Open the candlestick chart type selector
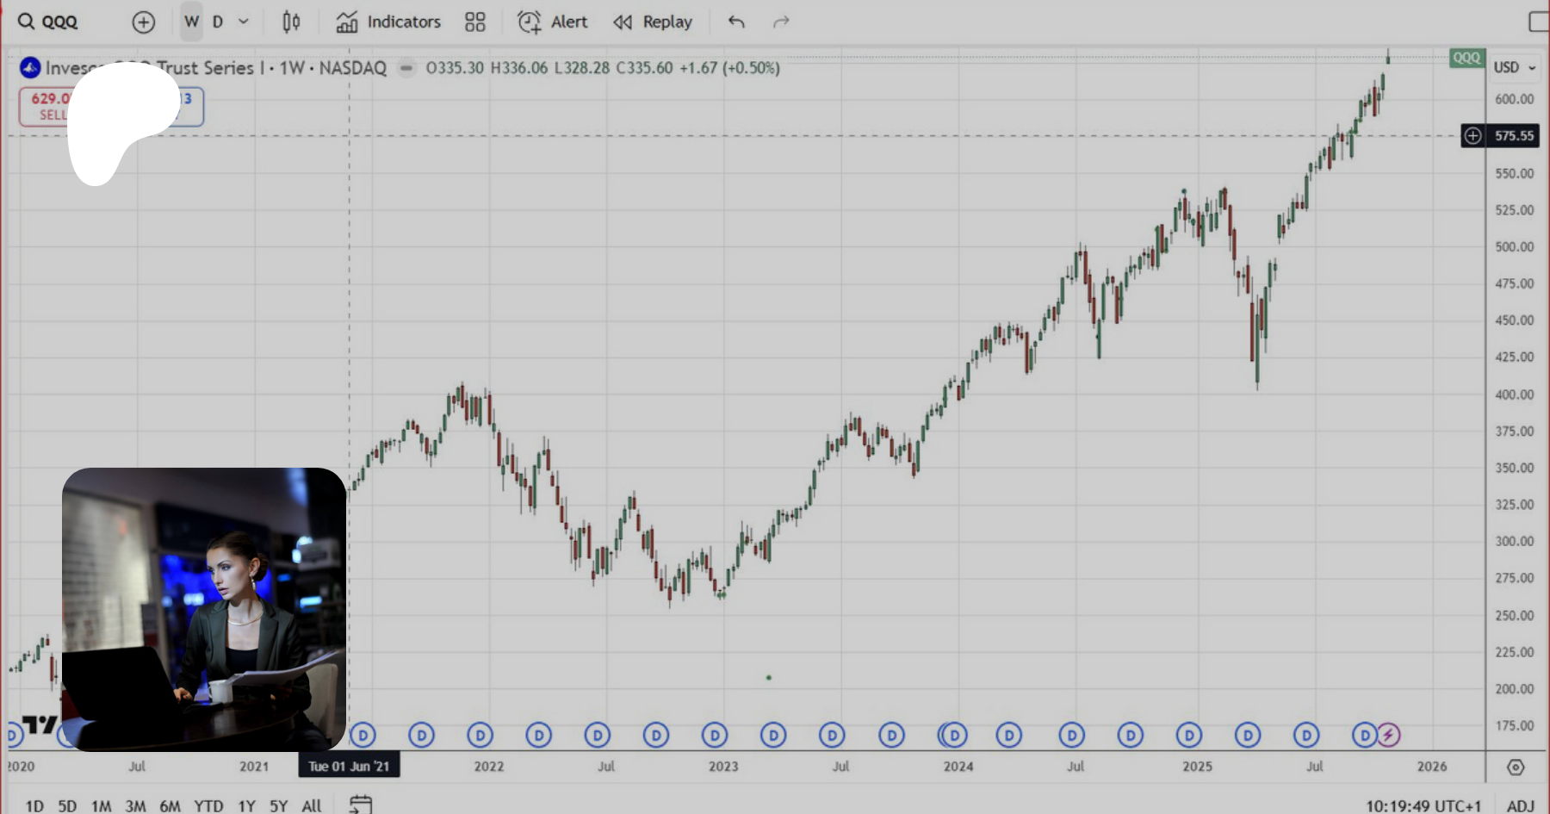The height and width of the screenshot is (814, 1550). [291, 22]
